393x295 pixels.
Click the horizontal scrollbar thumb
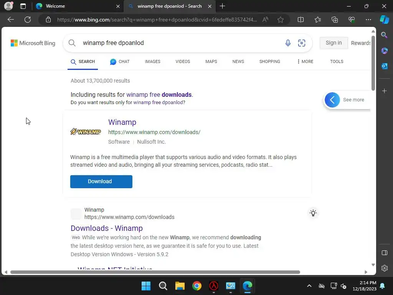click(x=155, y=272)
